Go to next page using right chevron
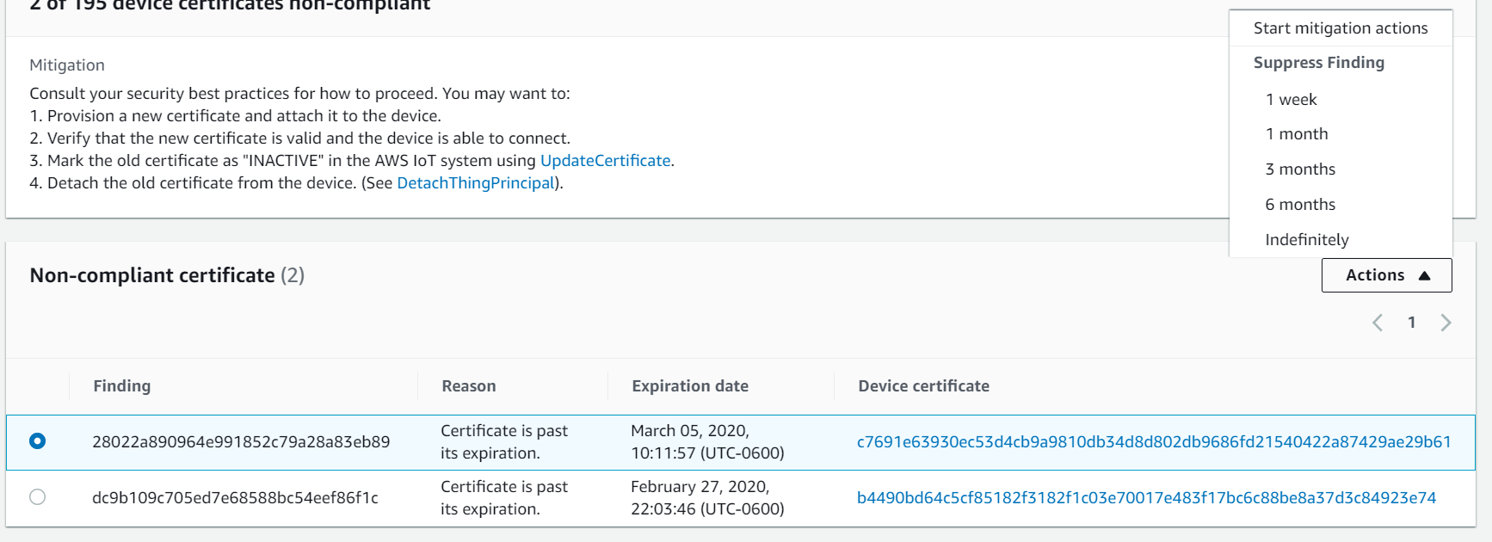The width and height of the screenshot is (1492, 542). [1446, 323]
